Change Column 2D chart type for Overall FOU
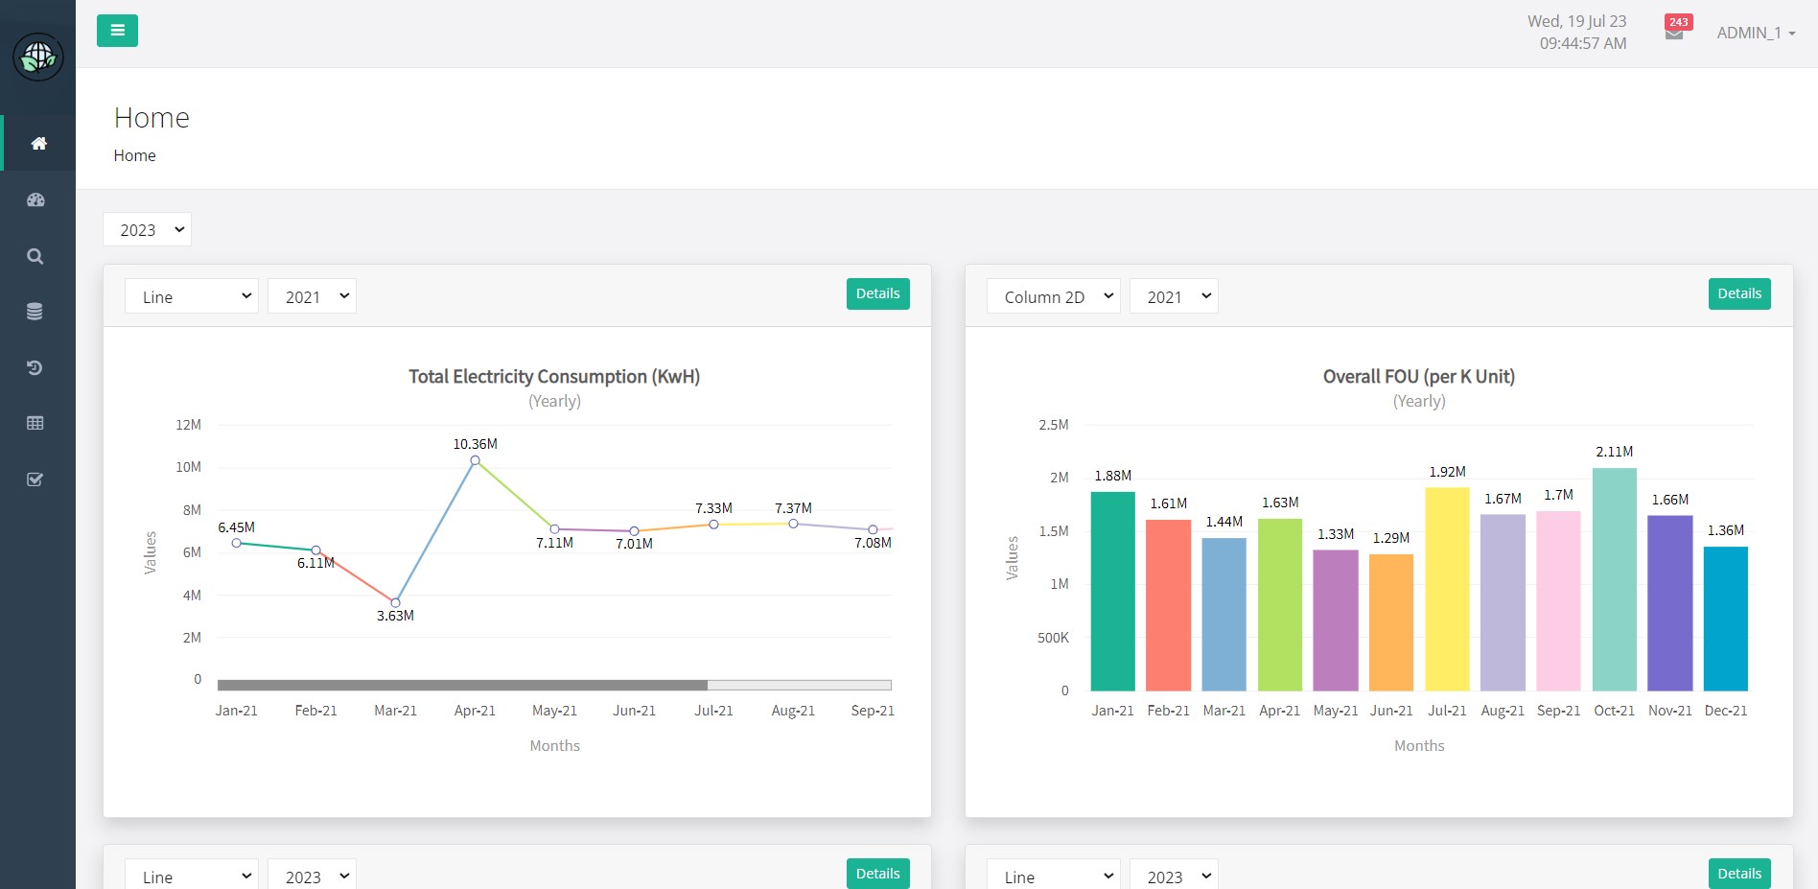Viewport: 1818px width, 889px height. (x=1054, y=296)
